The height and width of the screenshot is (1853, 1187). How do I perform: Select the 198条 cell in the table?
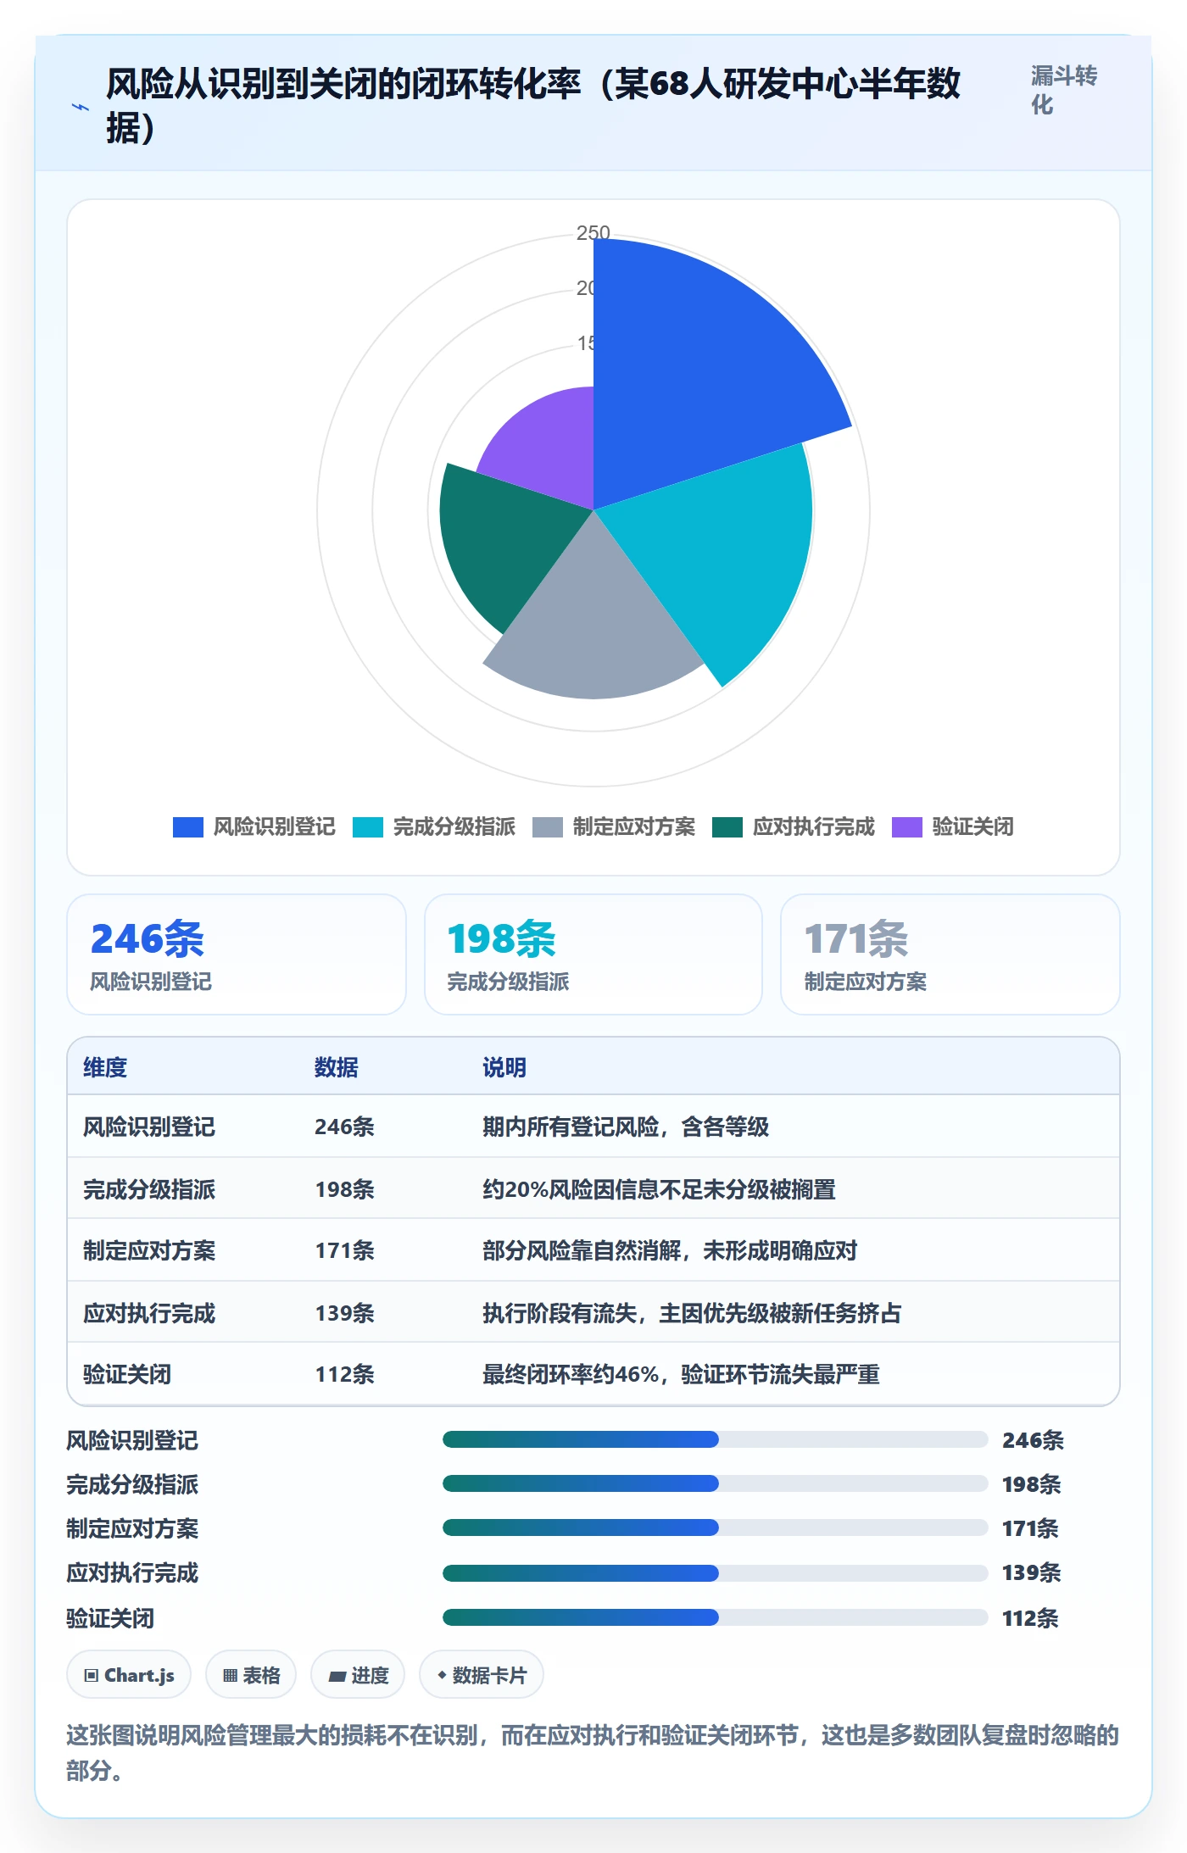pos(344,1189)
